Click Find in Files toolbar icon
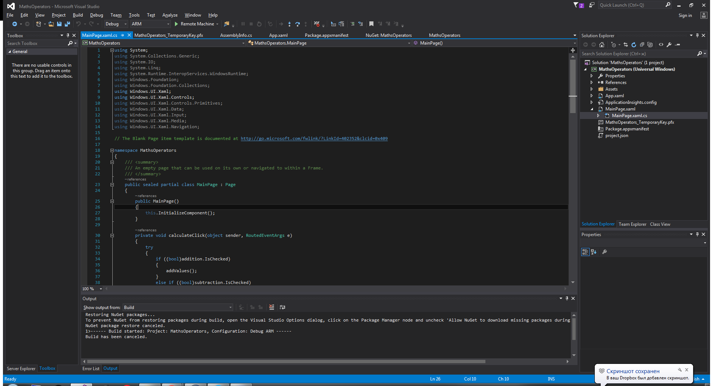Screen dimensions: 713x386 pyautogui.click(x=226, y=24)
